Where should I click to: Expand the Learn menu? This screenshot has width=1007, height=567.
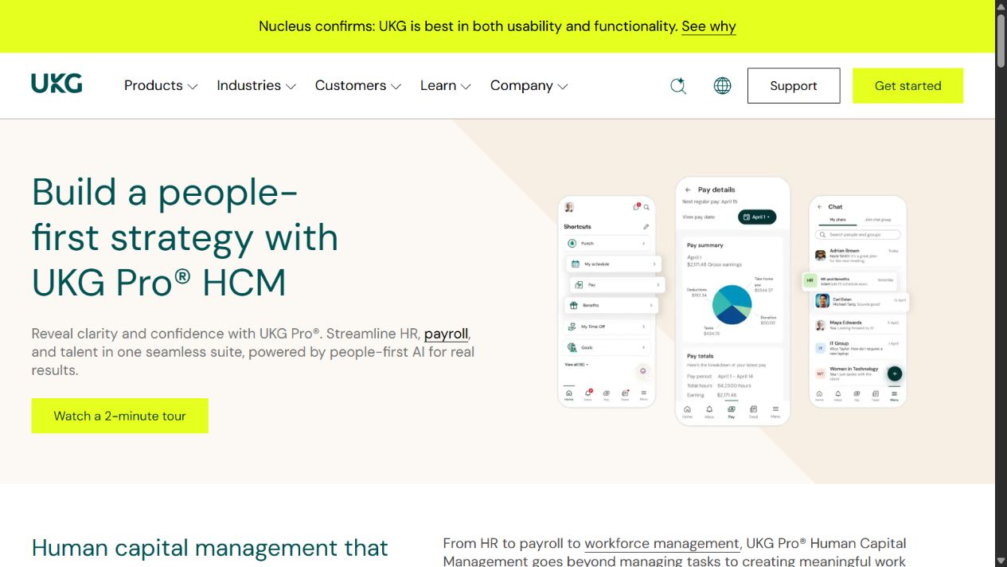click(x=446, y=86)
